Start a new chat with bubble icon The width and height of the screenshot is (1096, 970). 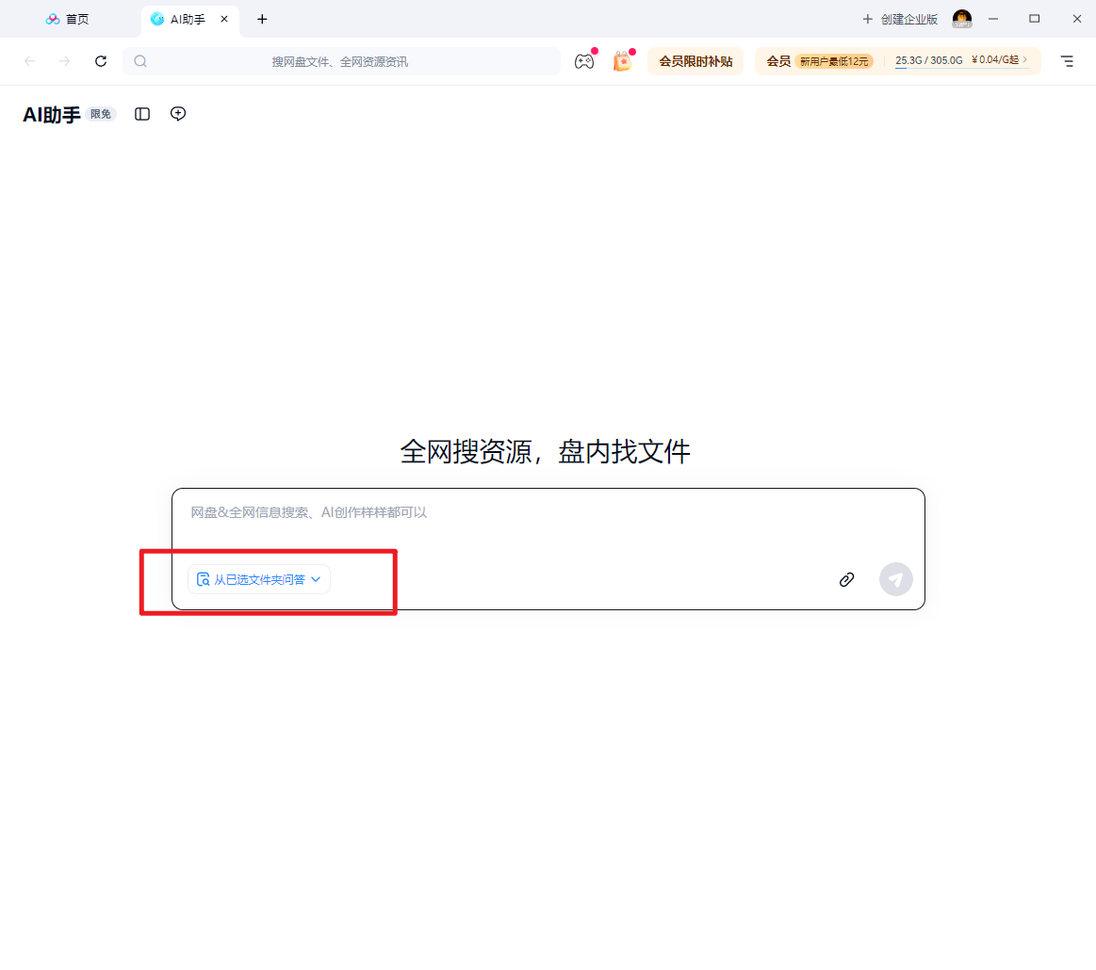[x=178, y=114]
